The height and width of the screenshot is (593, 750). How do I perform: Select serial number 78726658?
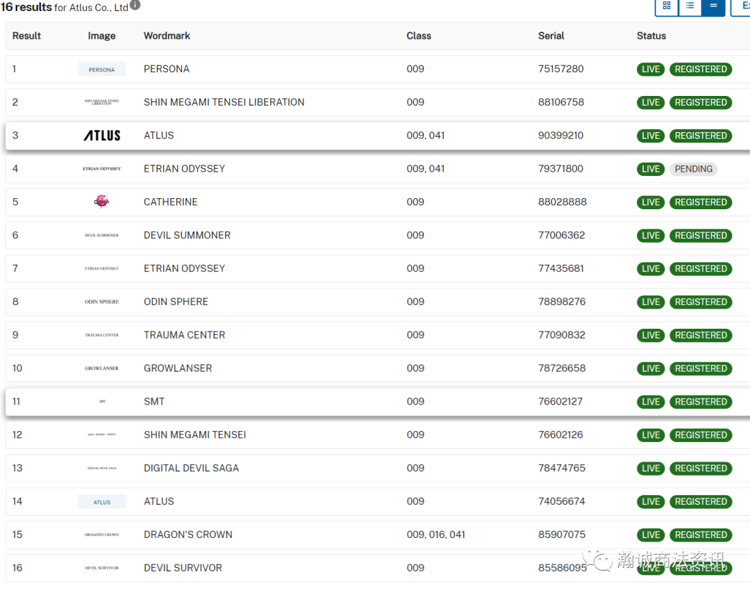562,368
